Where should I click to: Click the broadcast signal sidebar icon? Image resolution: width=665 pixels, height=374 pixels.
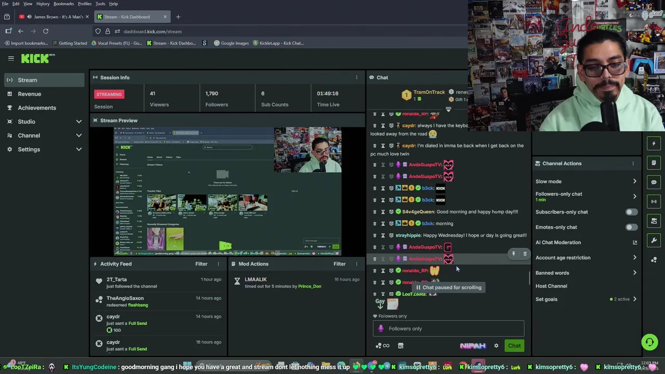[654, 202]
